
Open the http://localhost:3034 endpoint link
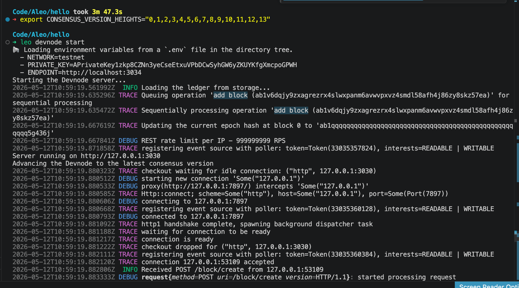point(102,73)
